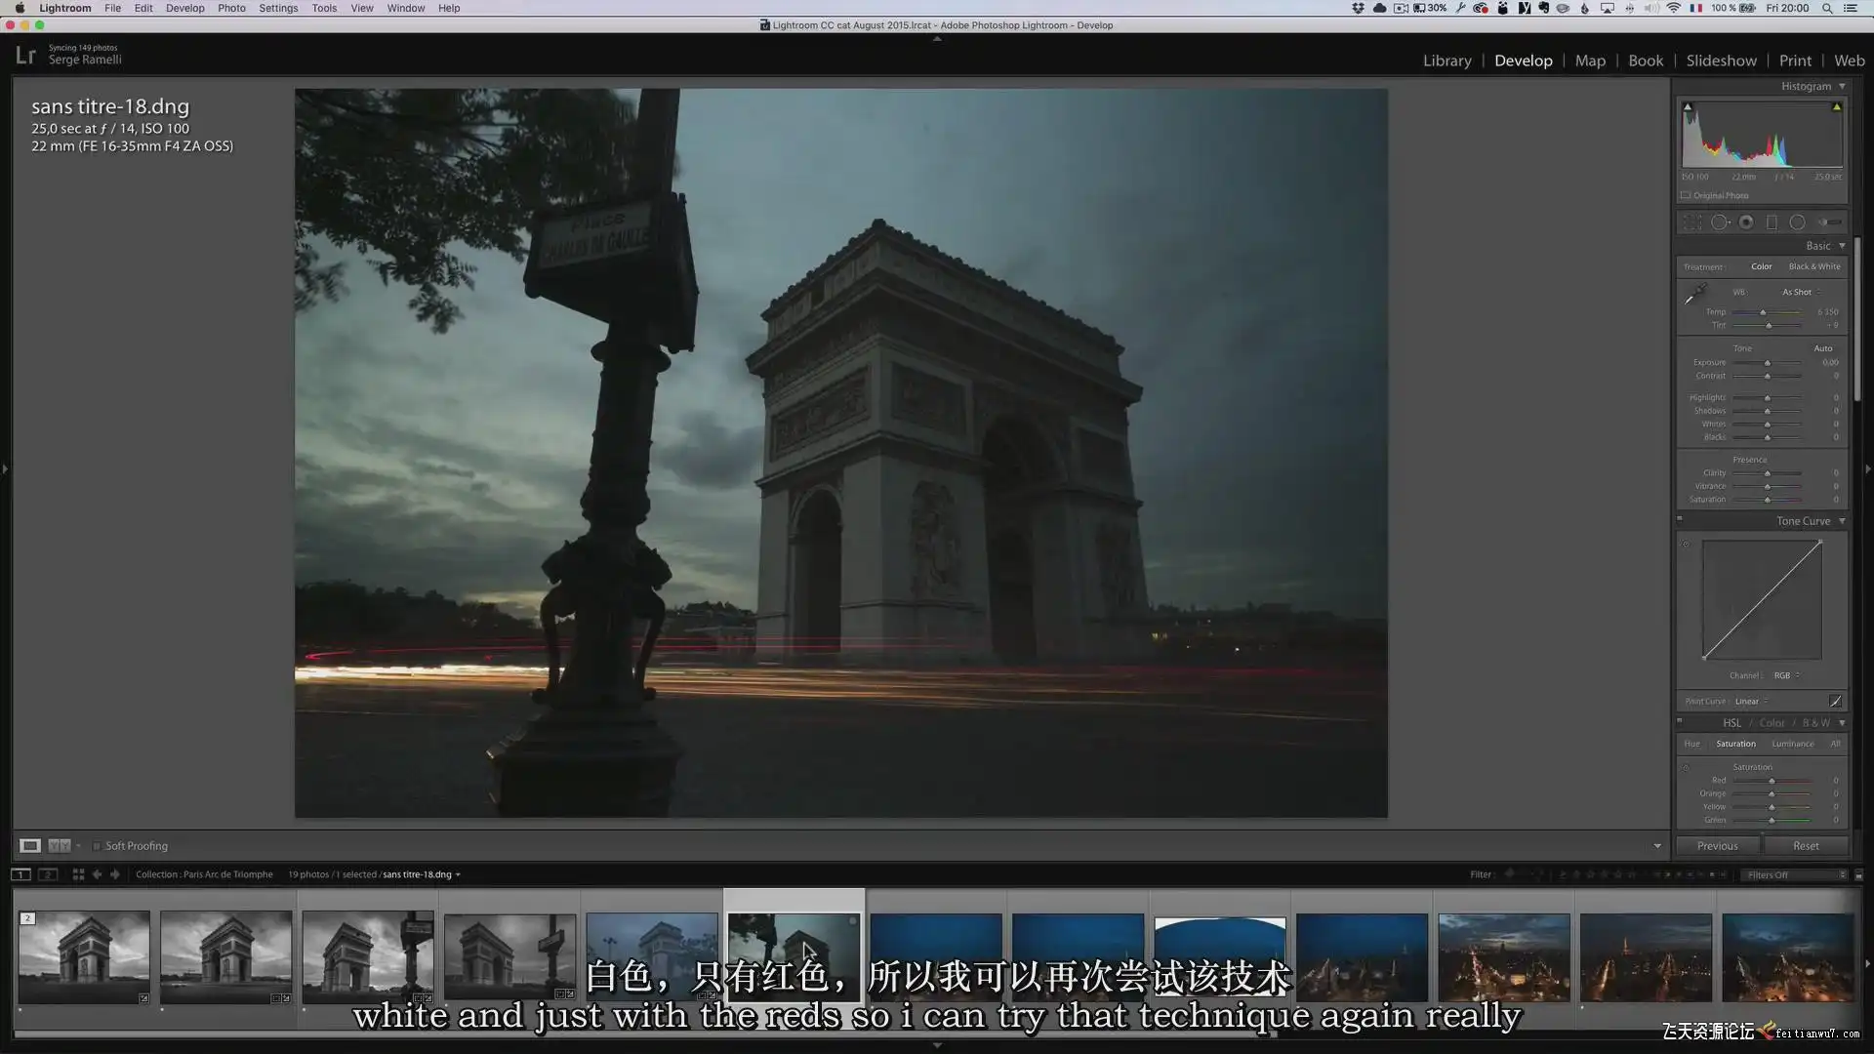Pick the White Balance eyedropper

[1695, 293]
